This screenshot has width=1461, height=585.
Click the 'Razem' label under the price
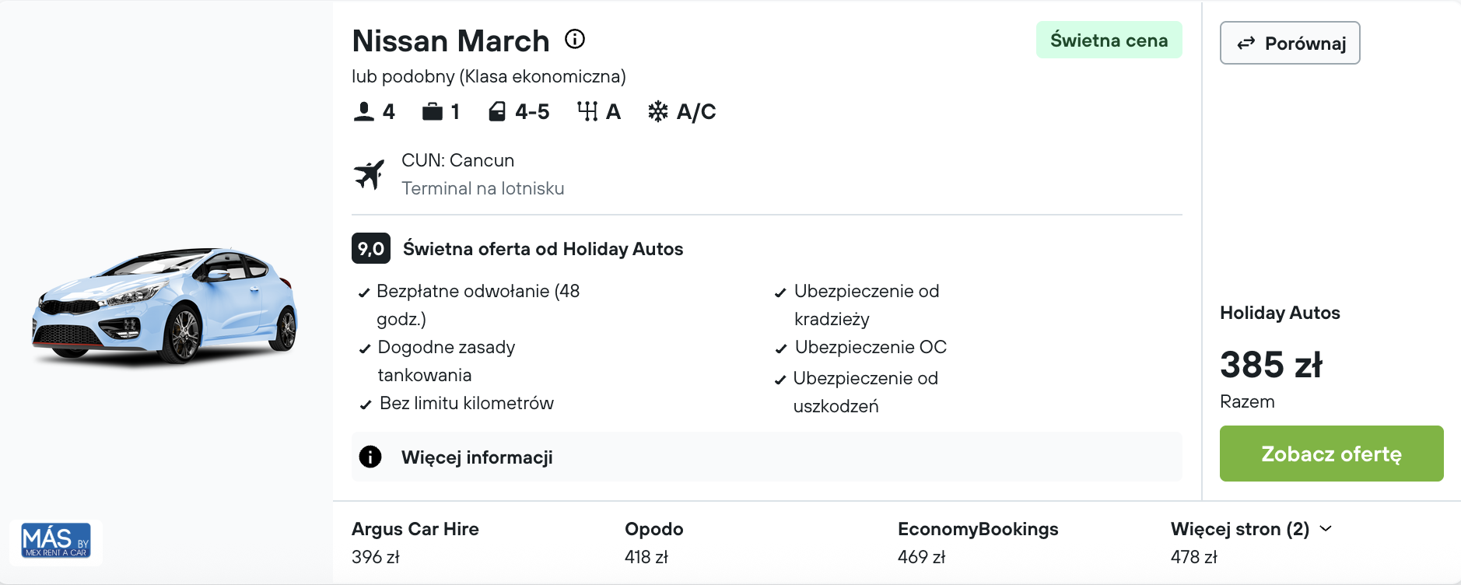point(1247,401)
